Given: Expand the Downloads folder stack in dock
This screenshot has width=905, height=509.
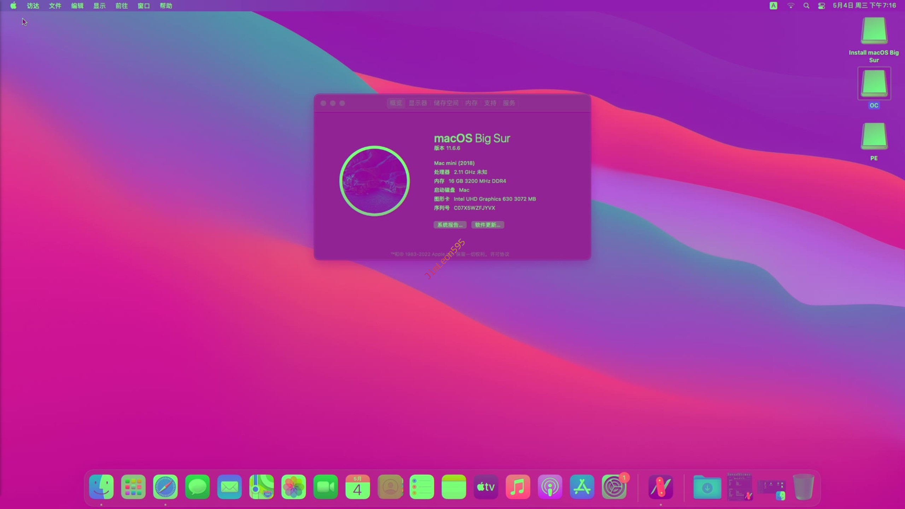Looking at the screenshot, I should (x=707, y=487).
